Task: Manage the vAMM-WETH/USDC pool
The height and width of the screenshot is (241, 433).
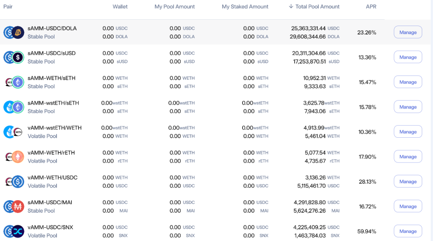Action: 408,181
